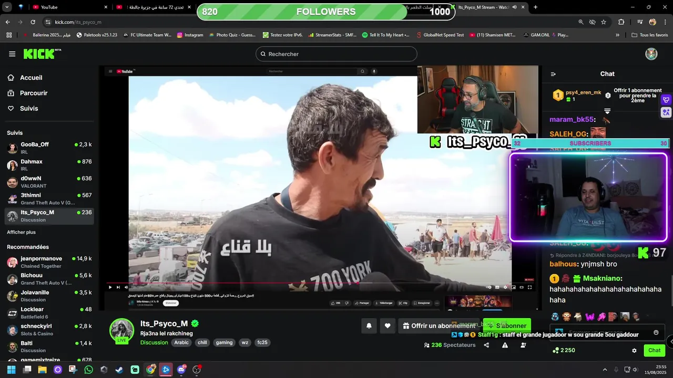
Task: Go back in browser history
Action: [7, 22]
